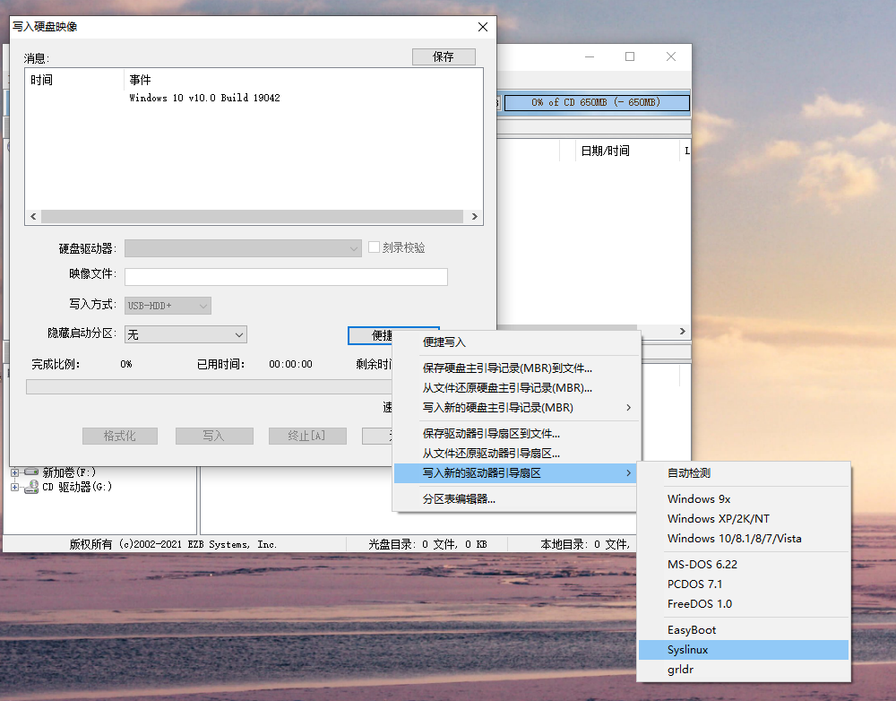Click the 便捷启动 button
Viewport: 896px width, 701px height.
[x=370, y=335]
